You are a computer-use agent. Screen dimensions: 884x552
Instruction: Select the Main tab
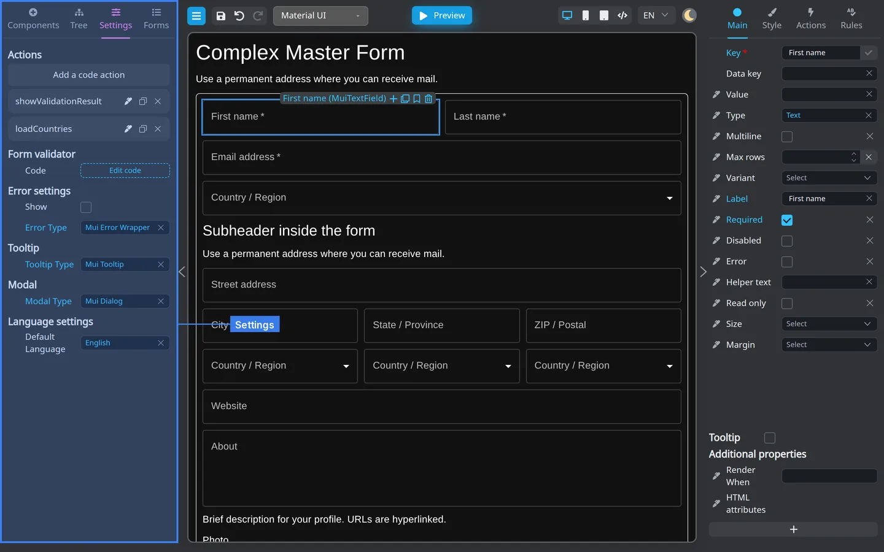coord(737,19)
